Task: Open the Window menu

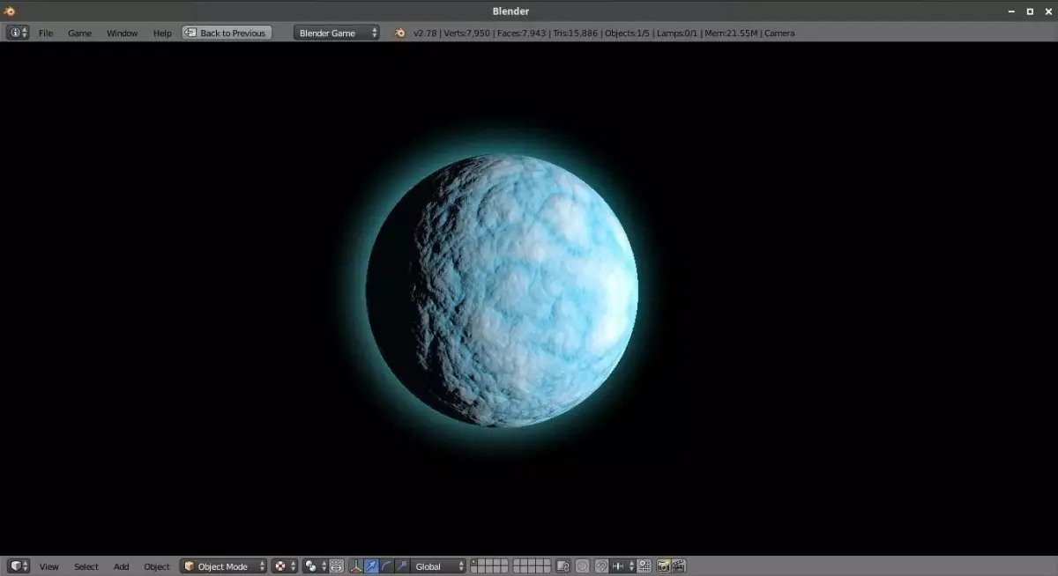Action: (x=123, y=33)
